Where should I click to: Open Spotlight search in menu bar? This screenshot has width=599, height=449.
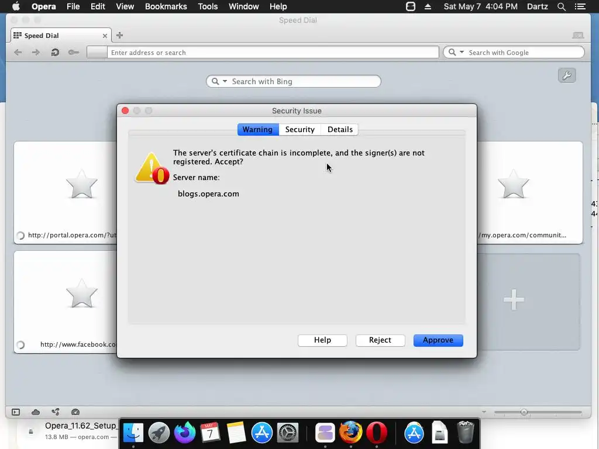[x=561, y=6]
